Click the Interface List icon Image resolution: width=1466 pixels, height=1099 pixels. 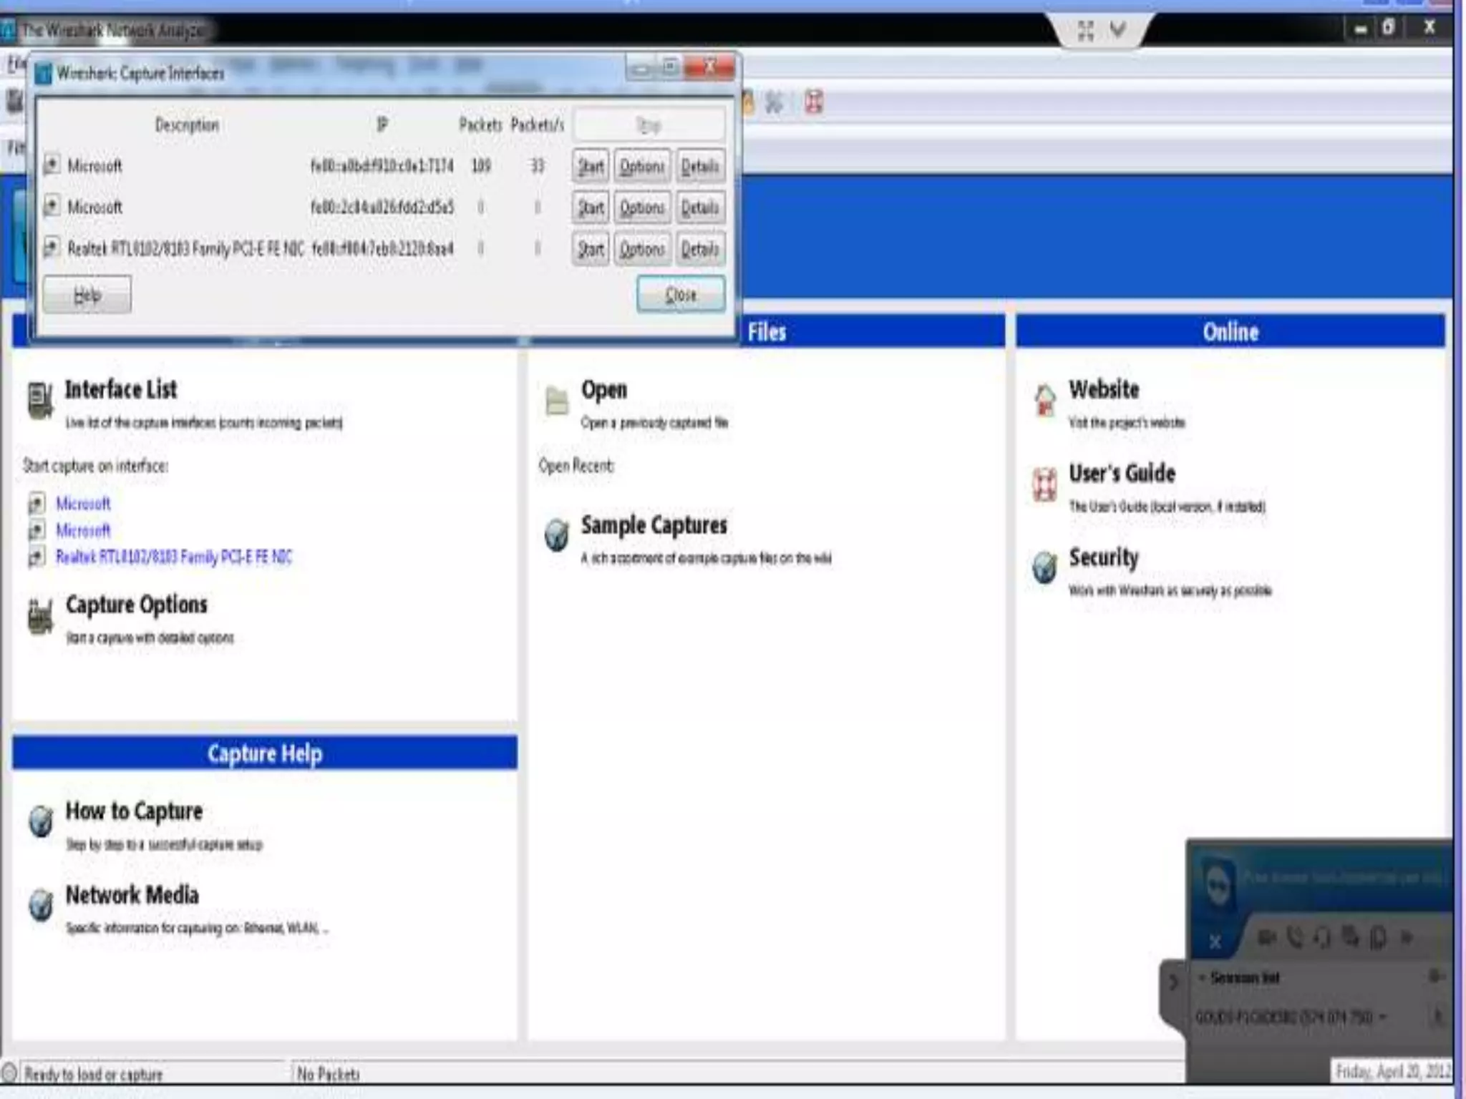[x=40, y=399]
